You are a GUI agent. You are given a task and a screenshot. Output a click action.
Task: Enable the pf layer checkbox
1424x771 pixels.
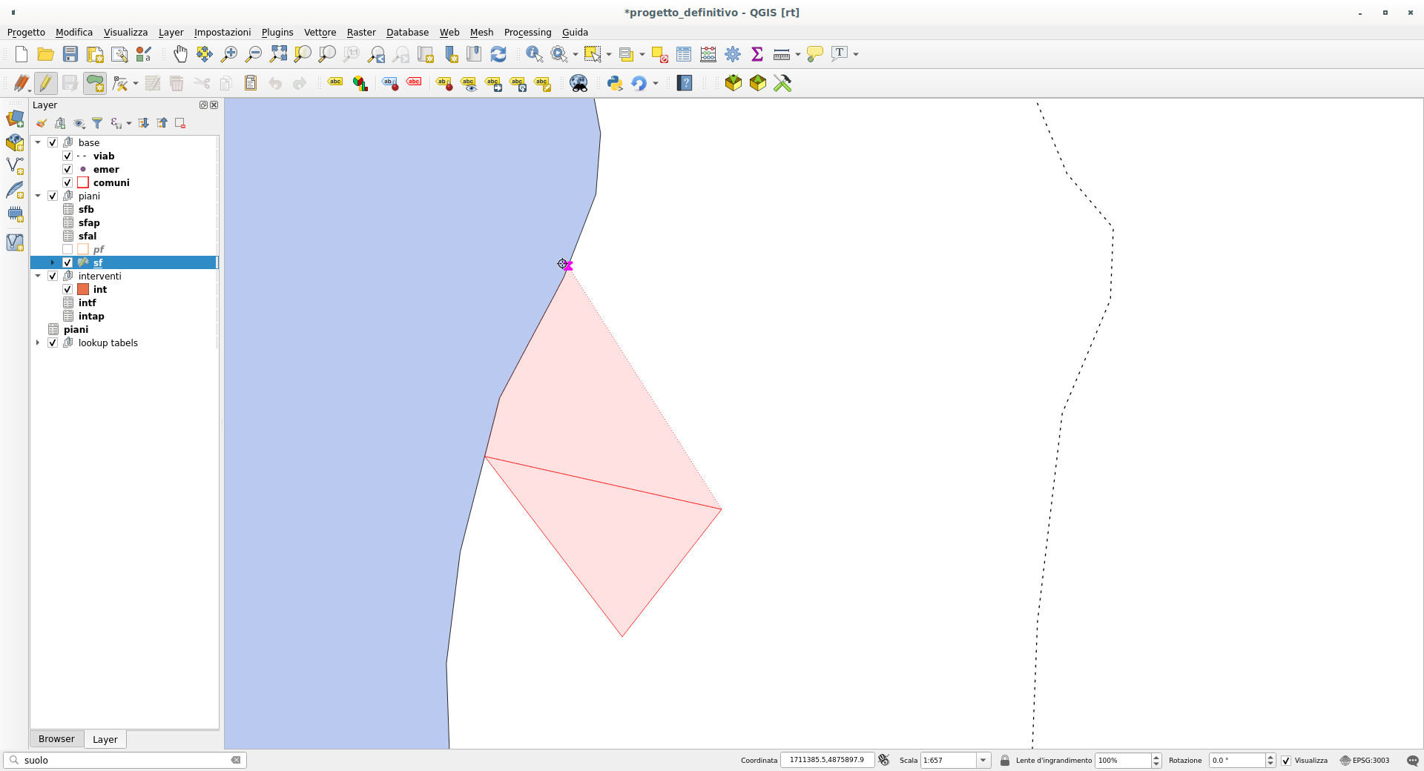click(x=67, y=249)
